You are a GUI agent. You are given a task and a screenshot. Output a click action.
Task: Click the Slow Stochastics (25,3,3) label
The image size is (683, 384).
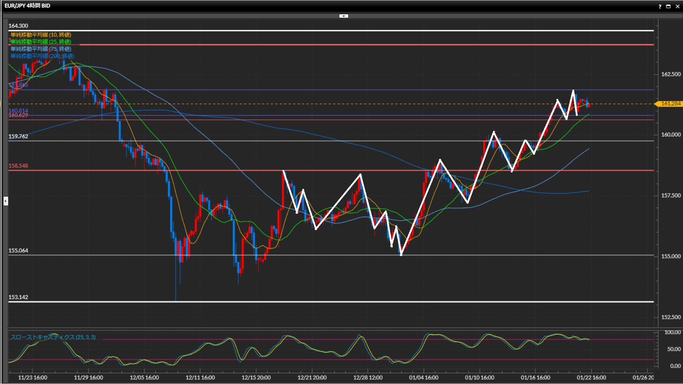coord(53,337)
